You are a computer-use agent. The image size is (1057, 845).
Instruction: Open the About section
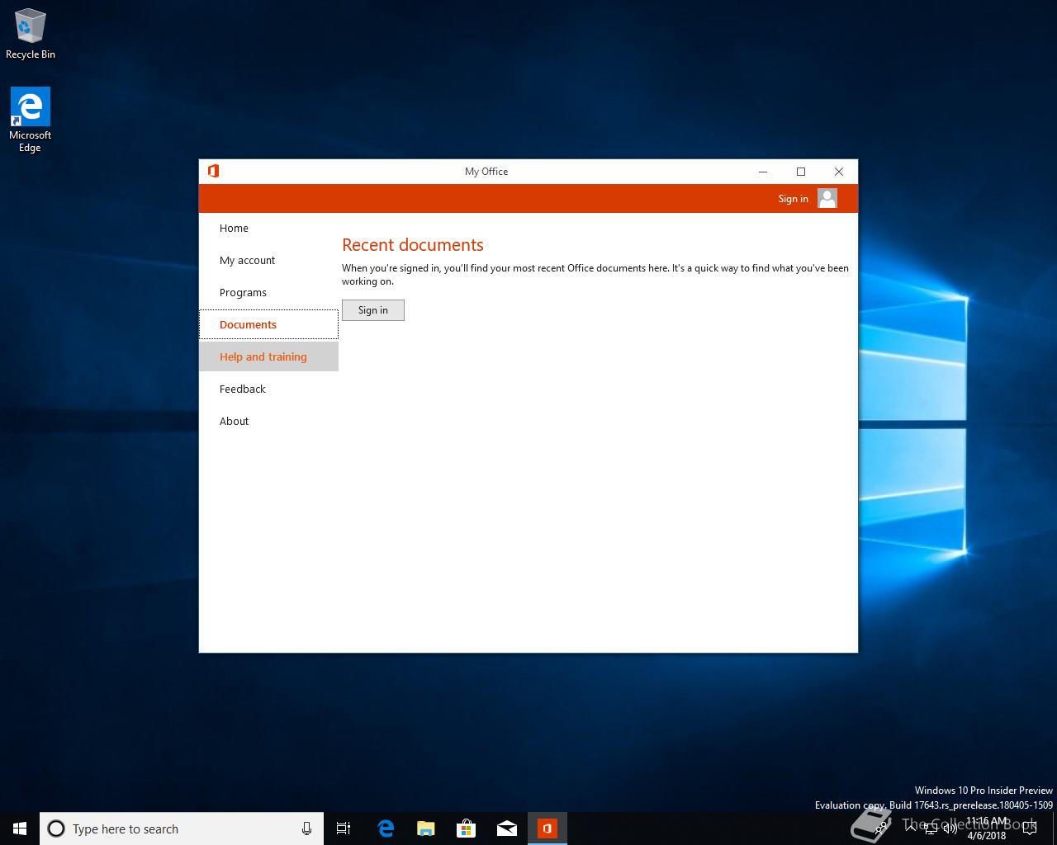pos(268,421)
